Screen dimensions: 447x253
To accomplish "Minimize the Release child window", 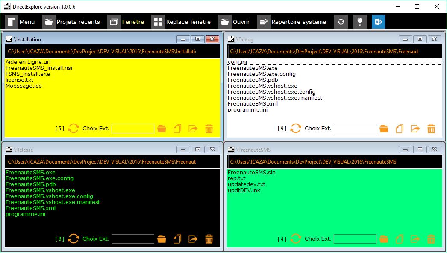I will 183,149.
